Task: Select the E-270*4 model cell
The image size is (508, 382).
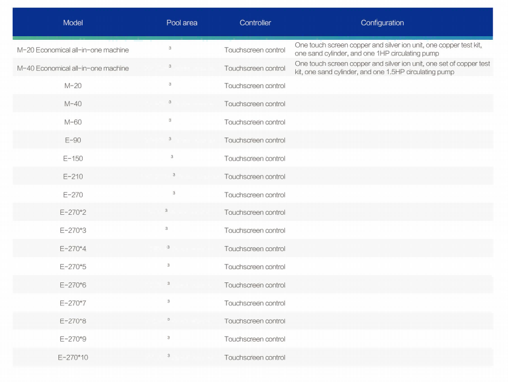Action: [x=73, y=249]
